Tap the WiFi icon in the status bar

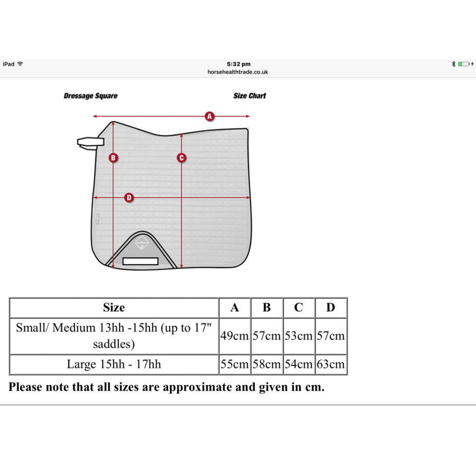(20, 63)
